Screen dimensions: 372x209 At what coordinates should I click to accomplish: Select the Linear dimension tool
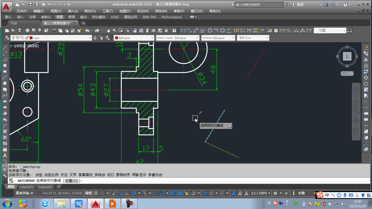point(183,30)
